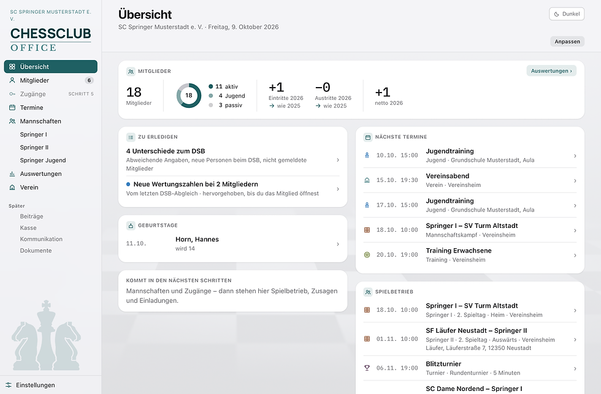Expand the 4 Unterschiede zum DSB chevron
This screenshot has height=394, width=601.
[x=338, y=160]
